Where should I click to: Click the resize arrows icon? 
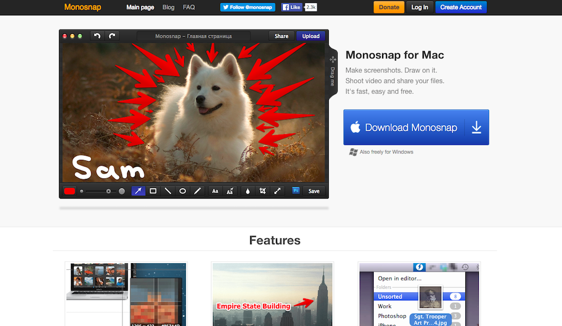pos(277,191)
